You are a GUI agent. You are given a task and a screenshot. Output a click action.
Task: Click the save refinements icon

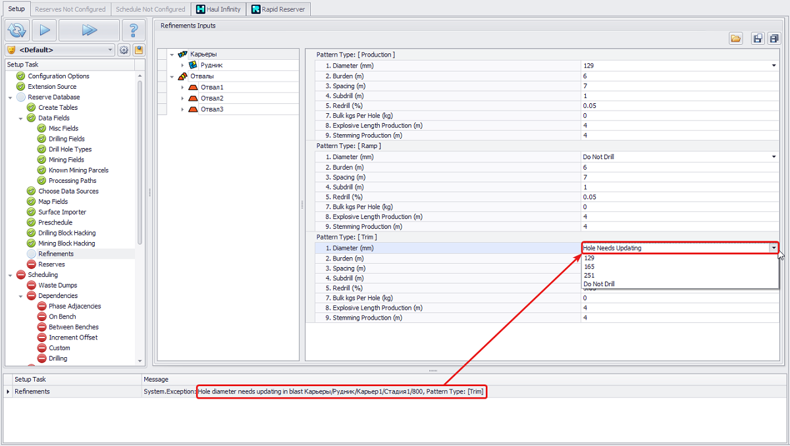[758, 39]
